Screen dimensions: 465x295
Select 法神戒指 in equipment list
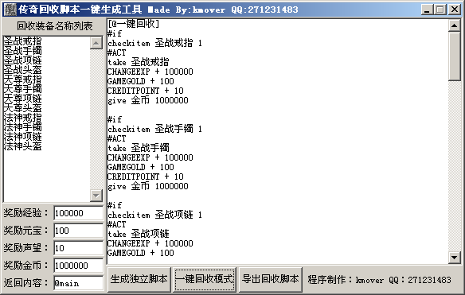[22, 118]
